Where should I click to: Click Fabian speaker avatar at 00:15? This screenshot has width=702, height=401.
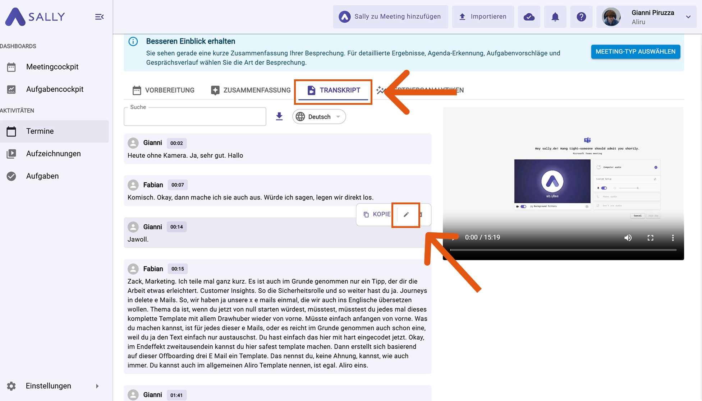click(x=133, y=269)
